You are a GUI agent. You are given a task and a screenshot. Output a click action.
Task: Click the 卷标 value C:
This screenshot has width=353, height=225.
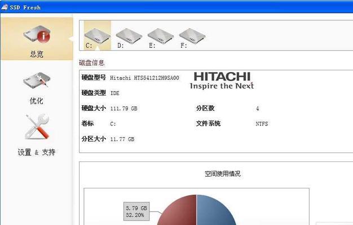pyautogui.click(x=113, y=124)
